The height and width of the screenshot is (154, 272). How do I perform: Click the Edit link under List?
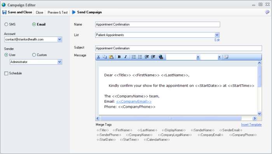[x=217, y=40]
